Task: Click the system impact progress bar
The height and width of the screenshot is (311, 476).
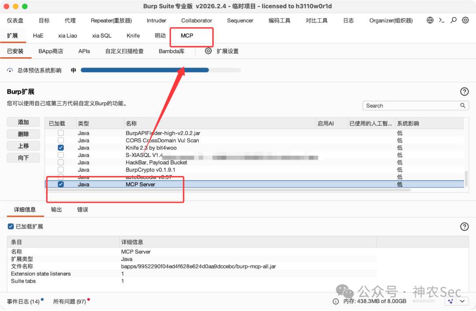Action: click(x=160, y=70)
